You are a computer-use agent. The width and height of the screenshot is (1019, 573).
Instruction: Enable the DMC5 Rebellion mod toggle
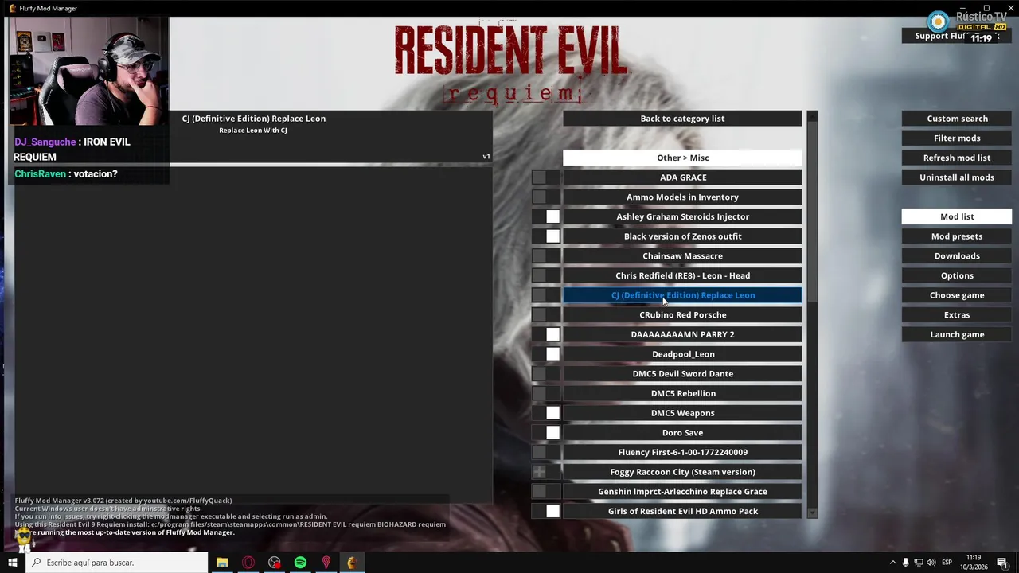[546, 393]
